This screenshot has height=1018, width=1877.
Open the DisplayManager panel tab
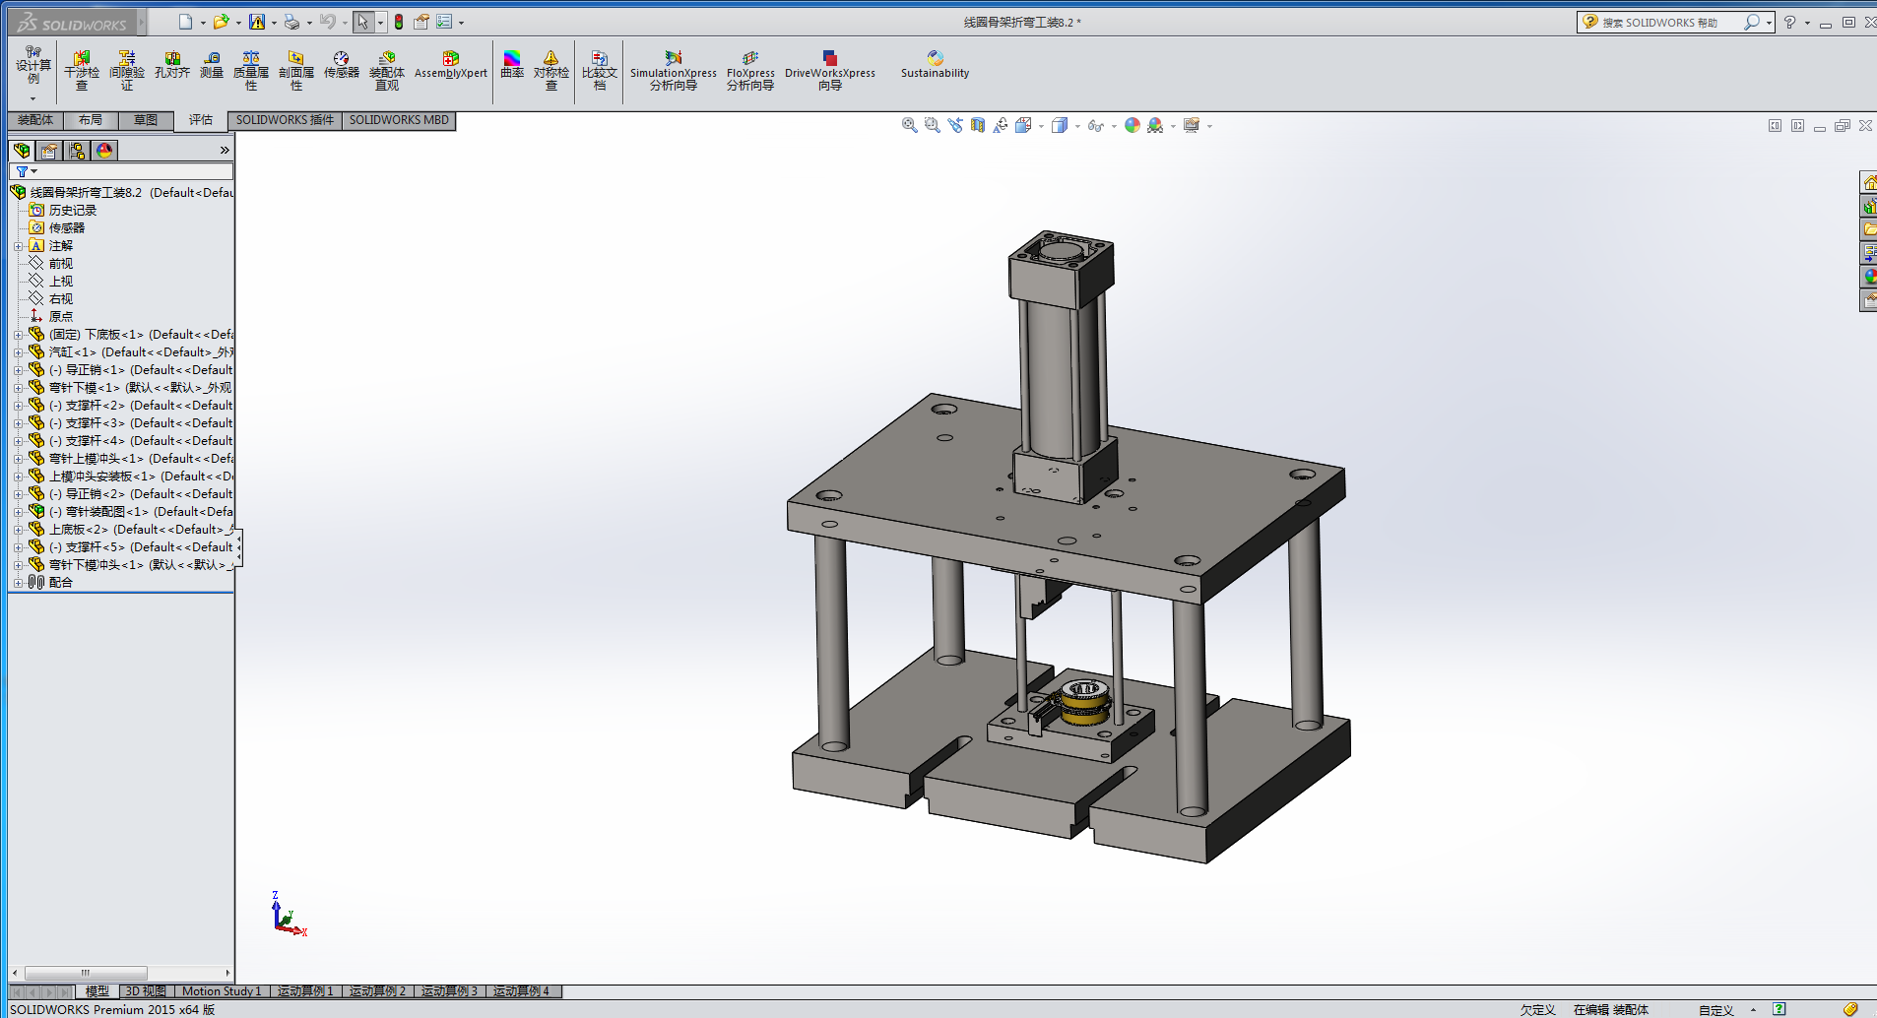tap(104, 151)
